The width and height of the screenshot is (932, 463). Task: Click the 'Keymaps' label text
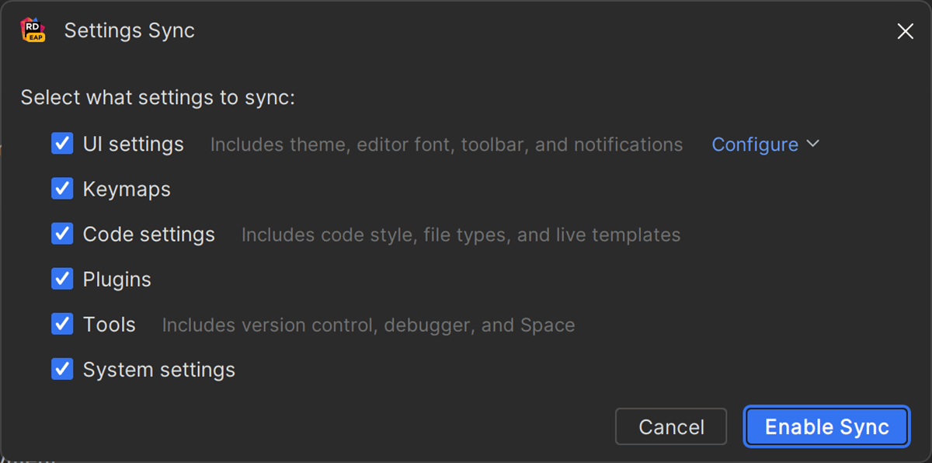[127, 190]
